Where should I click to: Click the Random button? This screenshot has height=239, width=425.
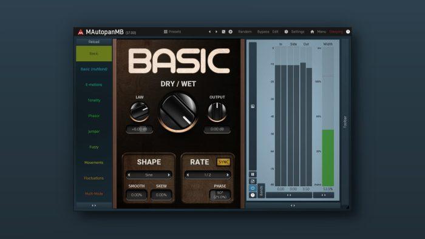coord(245,32)
